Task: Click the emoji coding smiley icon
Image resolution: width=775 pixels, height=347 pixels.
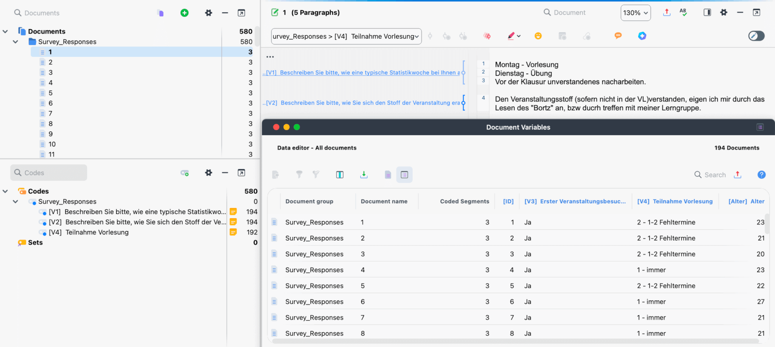Action: [538, 36]
